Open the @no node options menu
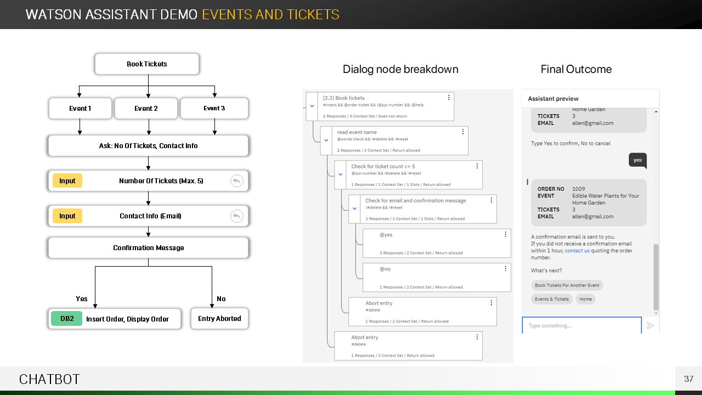 tap(505, 269)
